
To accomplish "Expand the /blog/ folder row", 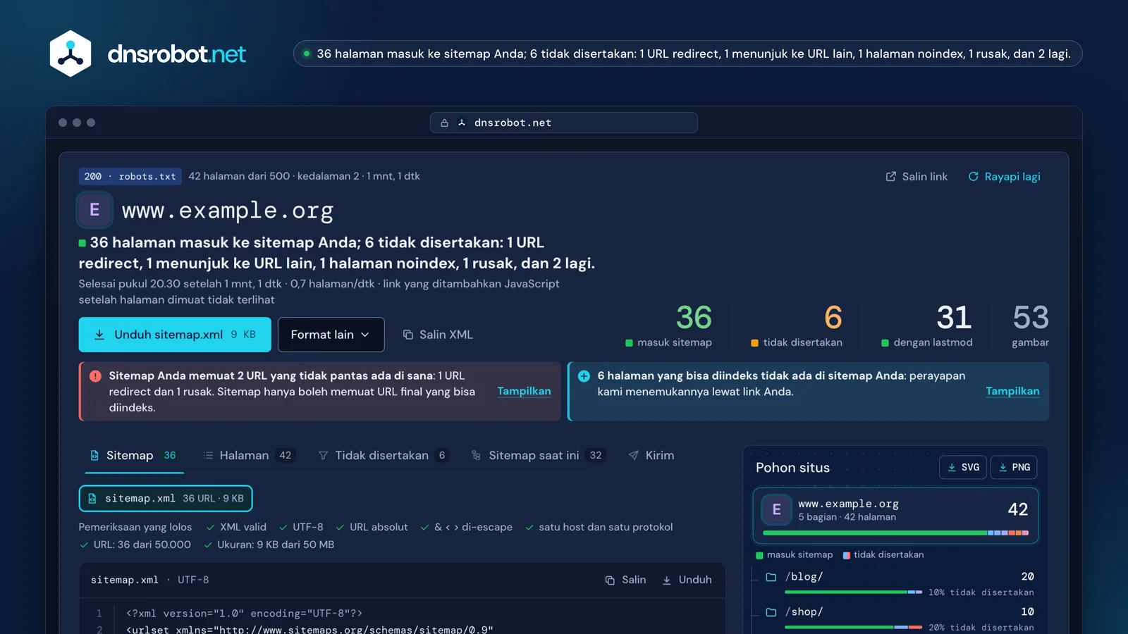I will click(900, 584).
